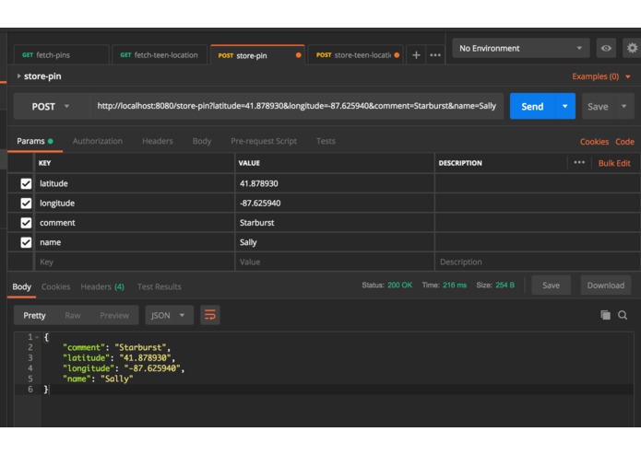This screenshot has height=455, width=641.
Task: Copy the response body to clipboard
Action: 605,315
